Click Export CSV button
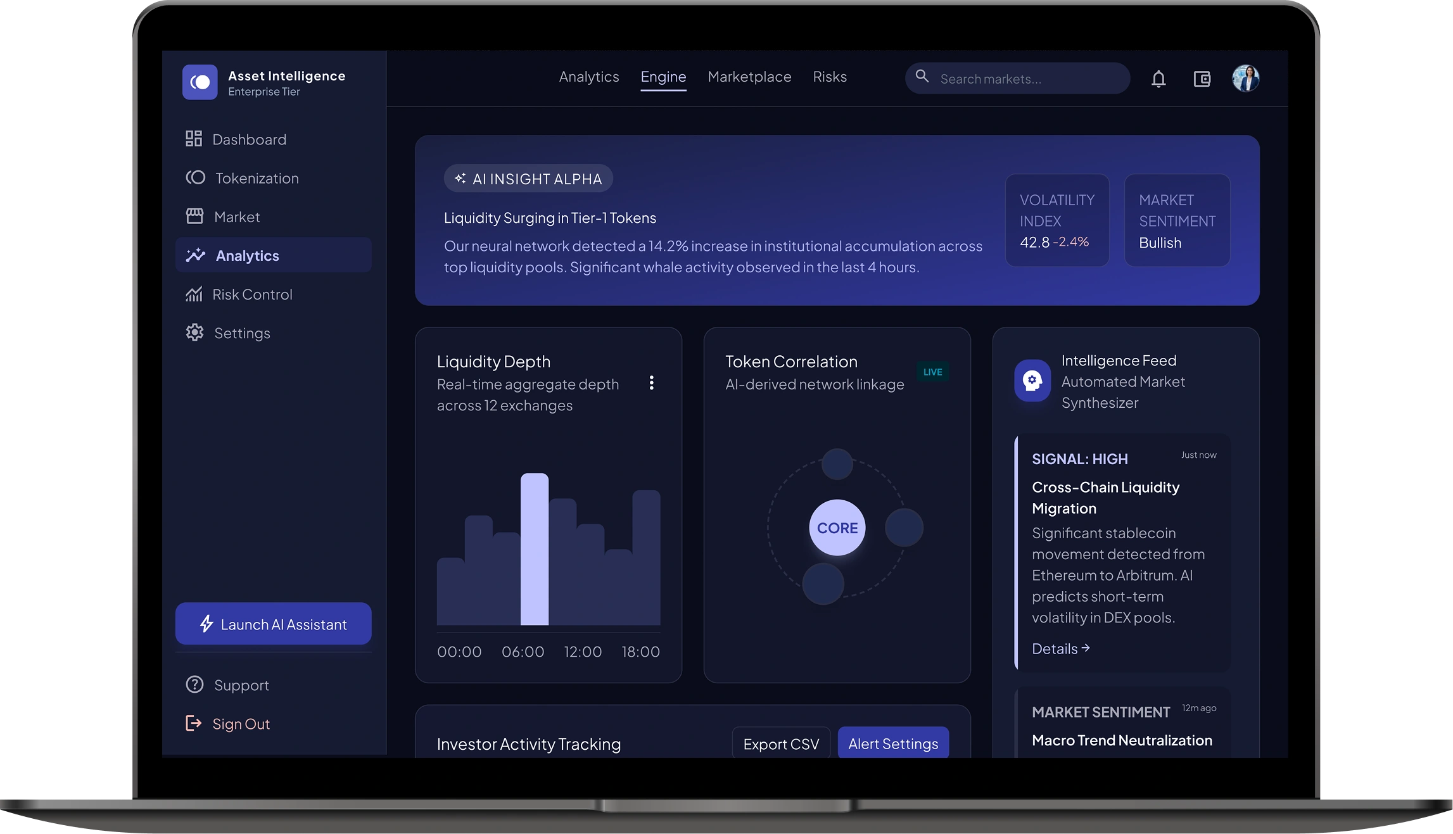The image size is (1453, 834). (x=781, y=743)
